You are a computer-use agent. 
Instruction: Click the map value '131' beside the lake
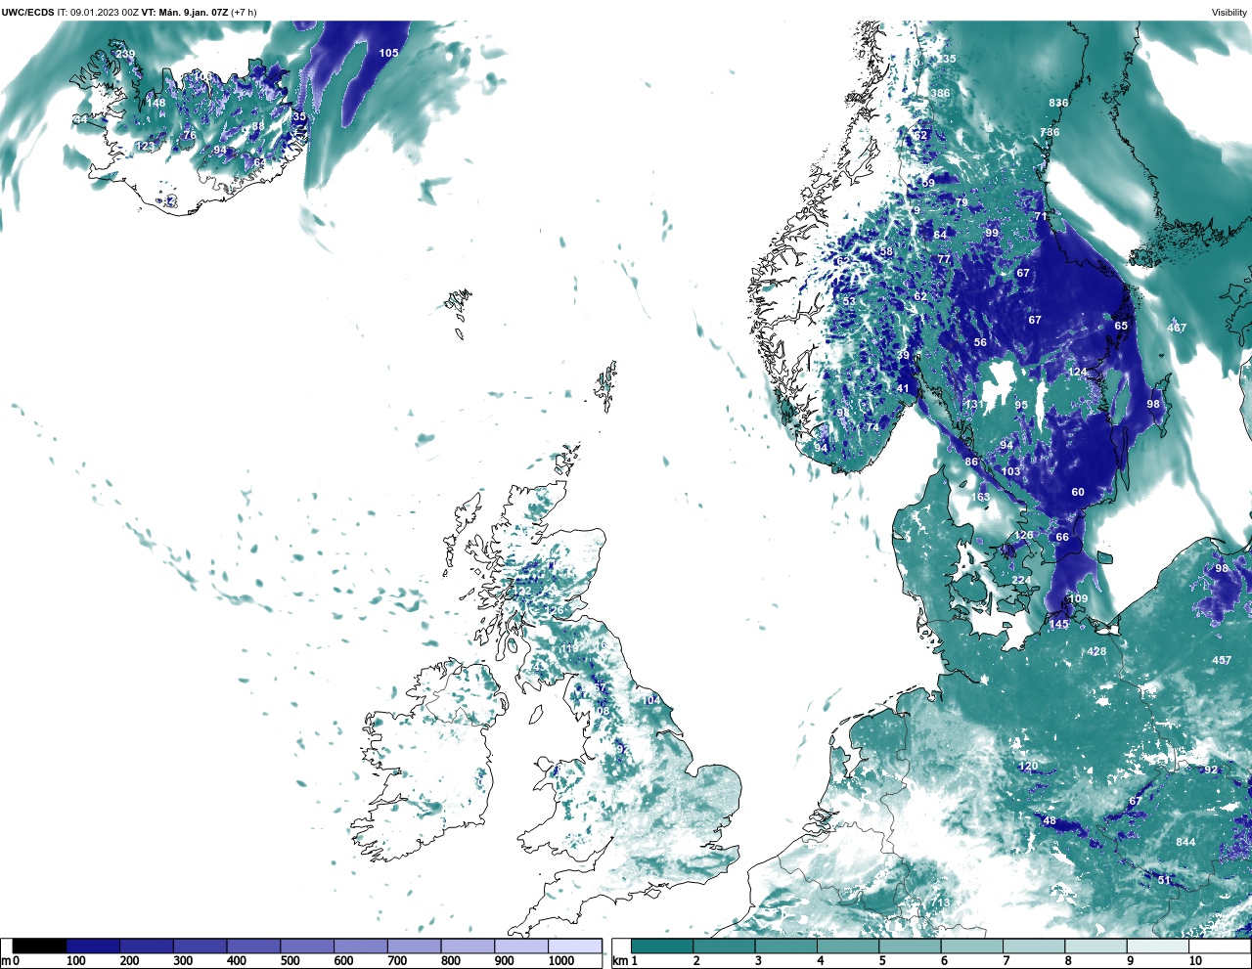(x=973, y=404)
